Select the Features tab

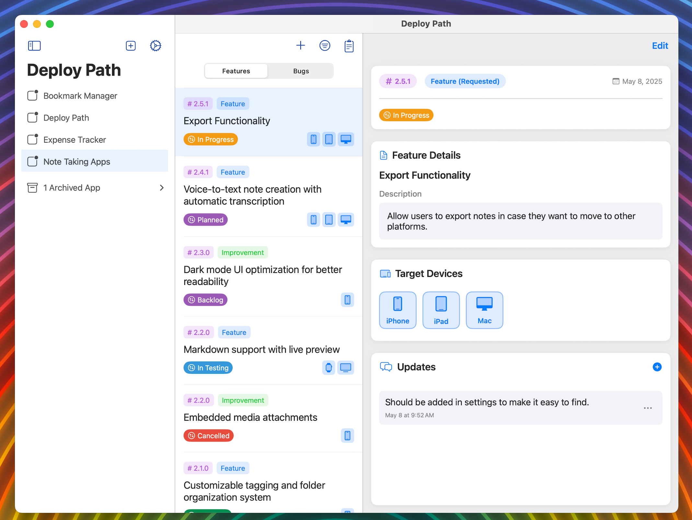236,71
